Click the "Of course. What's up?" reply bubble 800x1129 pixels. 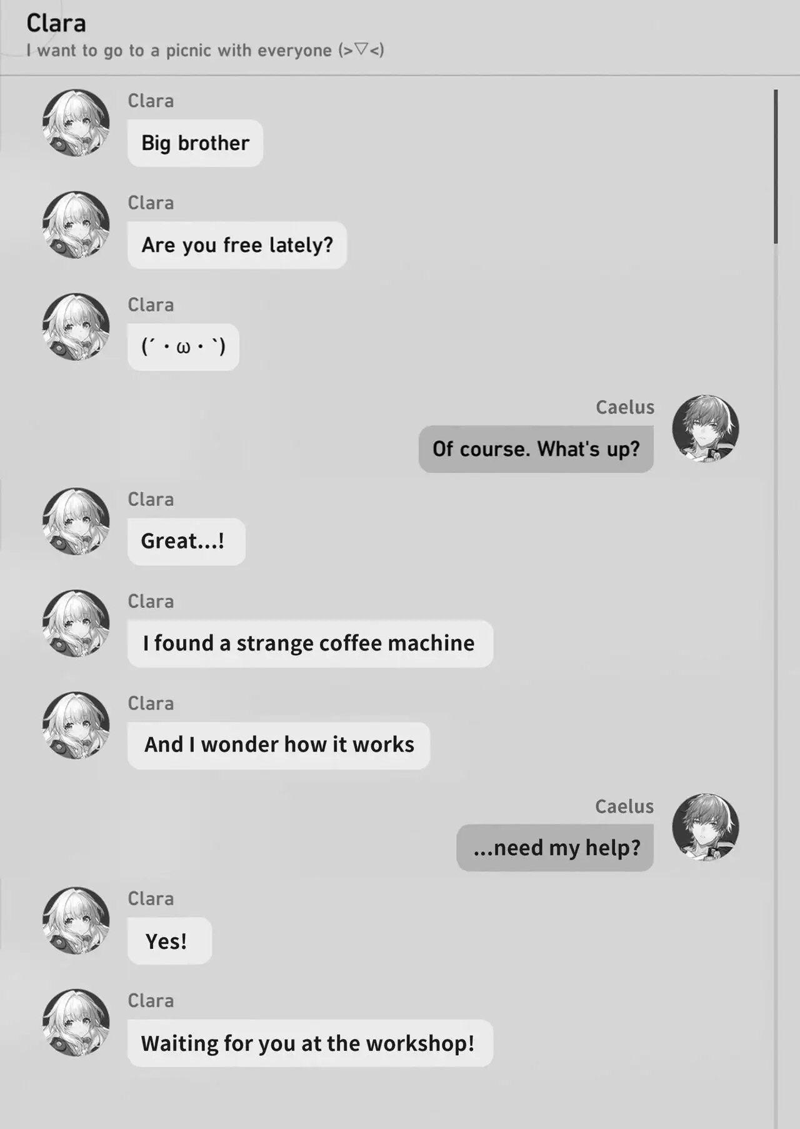point(536,449)
